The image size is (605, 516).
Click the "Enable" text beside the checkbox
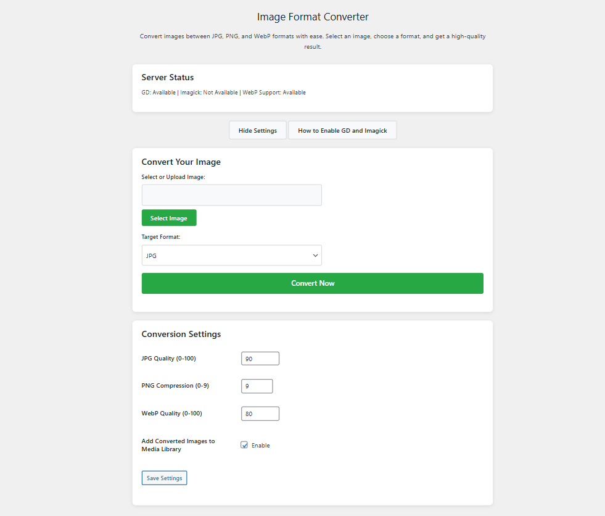click(x=261, y=446)
